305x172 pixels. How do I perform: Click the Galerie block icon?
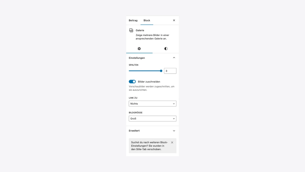[131, 30]
